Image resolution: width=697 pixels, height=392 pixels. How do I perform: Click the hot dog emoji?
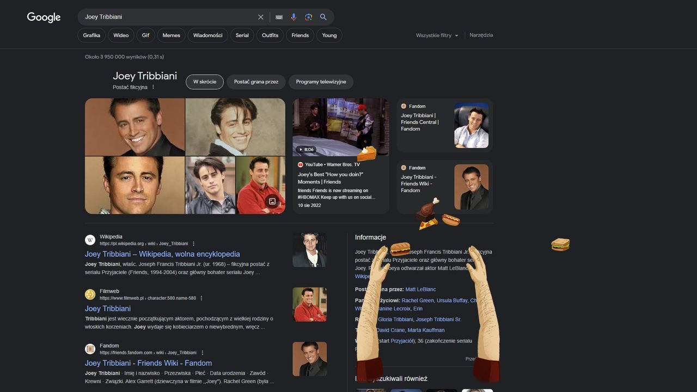(x=451, y=220)
